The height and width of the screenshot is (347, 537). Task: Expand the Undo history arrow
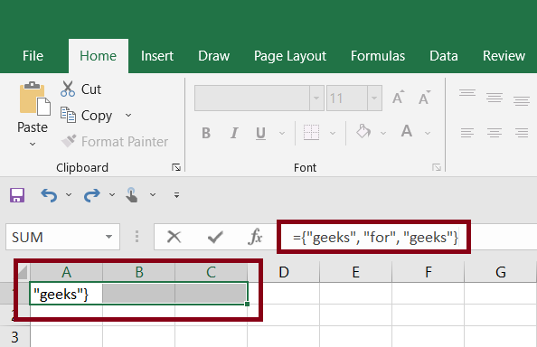69,195
